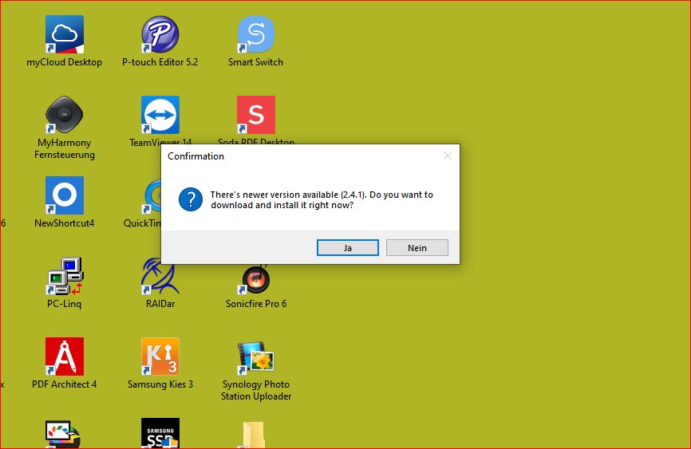The image size is (691, 449).
Task: Click the Confirmation dialog title text
Action: [195, 156]
